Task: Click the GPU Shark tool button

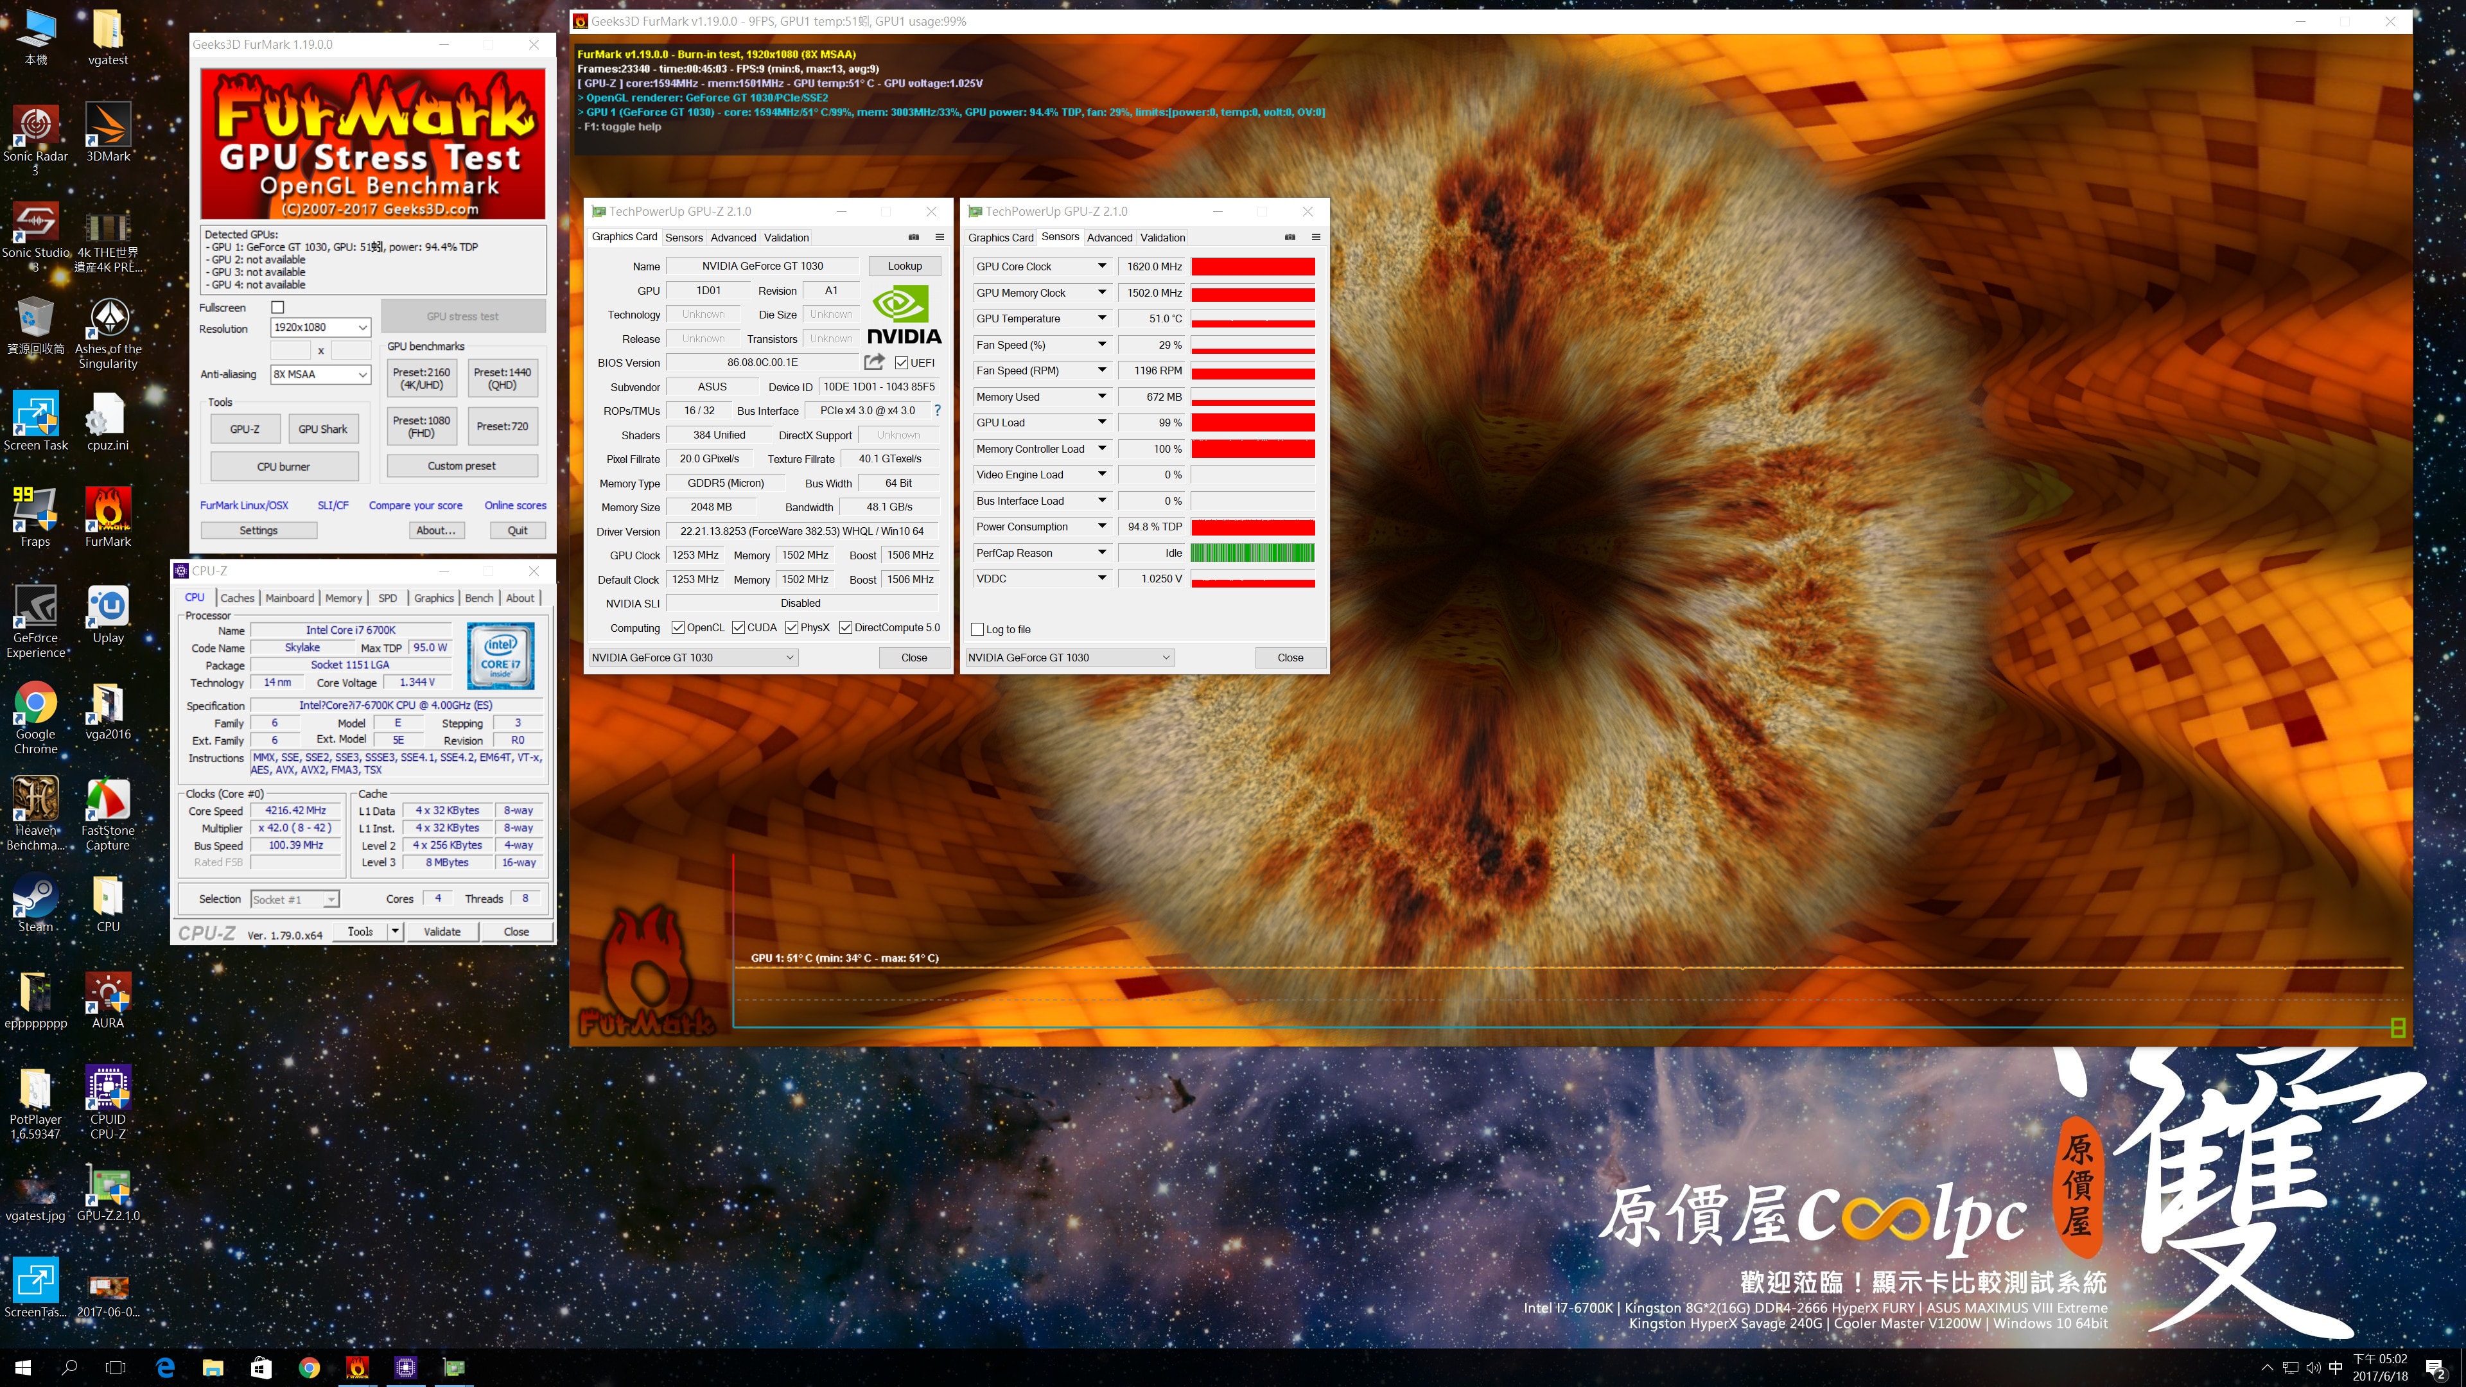Action: pos(322,429)
